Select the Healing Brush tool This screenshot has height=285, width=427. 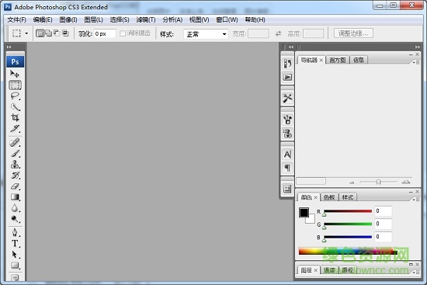[15, 142]
